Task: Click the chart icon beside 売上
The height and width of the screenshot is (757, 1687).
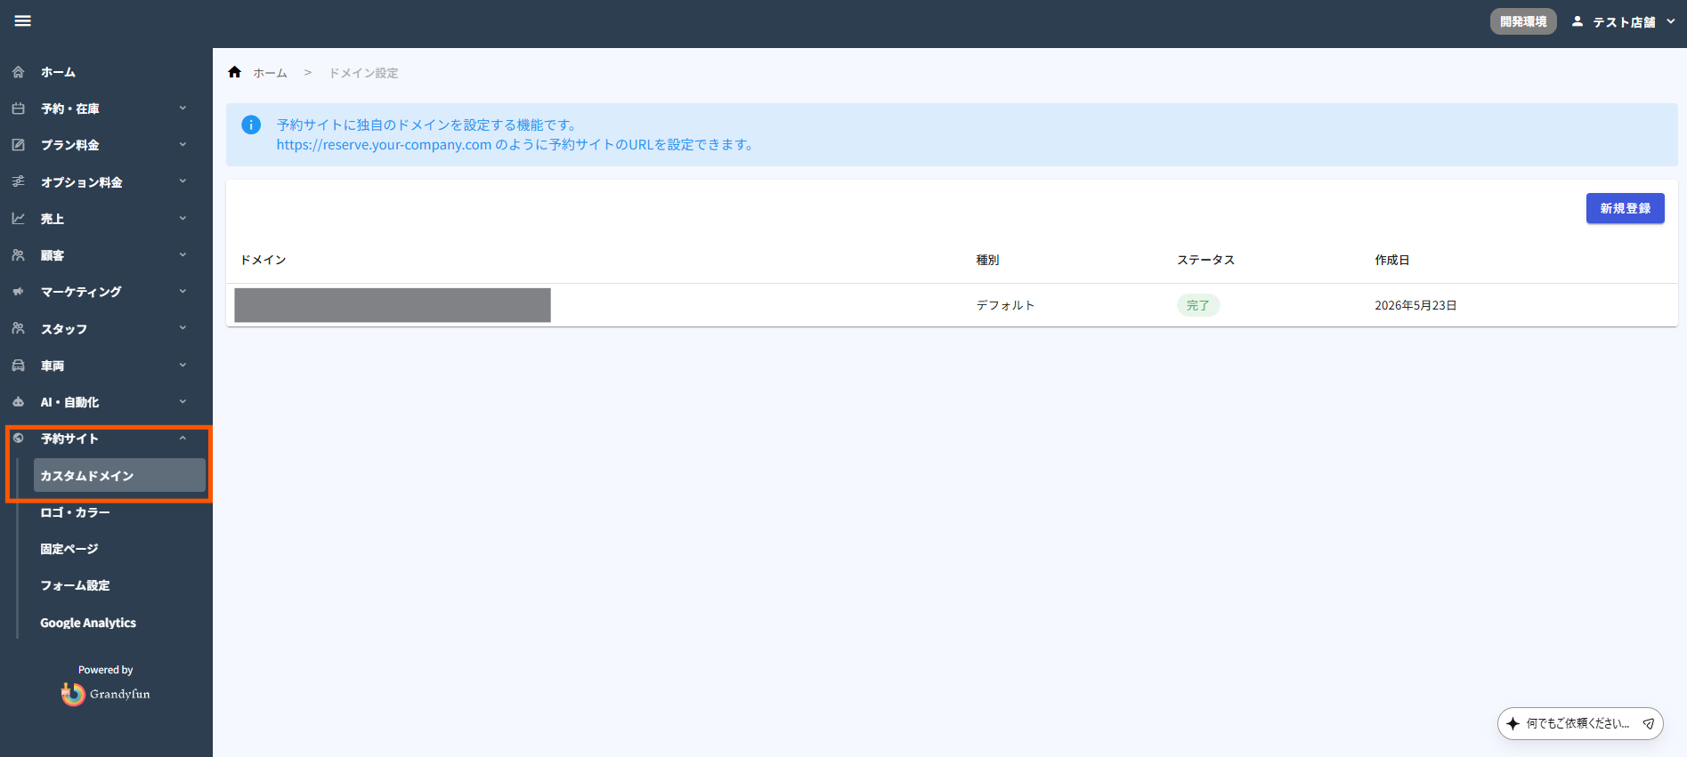Action: 18,218
